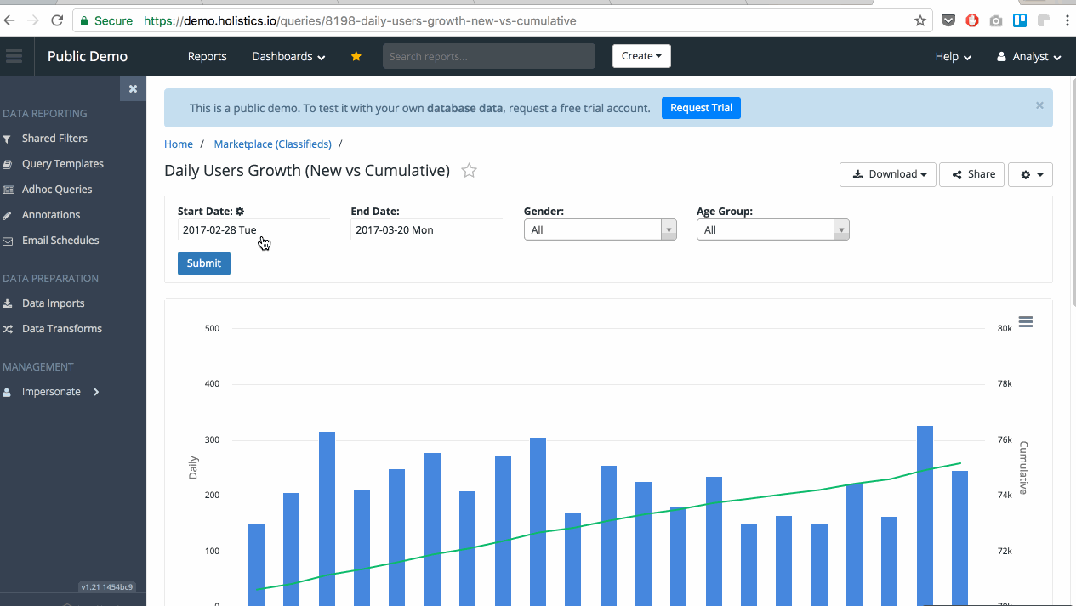This screenshot has width=1076, height=606.
Task: Open the Marketplace (Classifieds) breadcrumb link
Action: pyautogui.click(x=272, y=144)
